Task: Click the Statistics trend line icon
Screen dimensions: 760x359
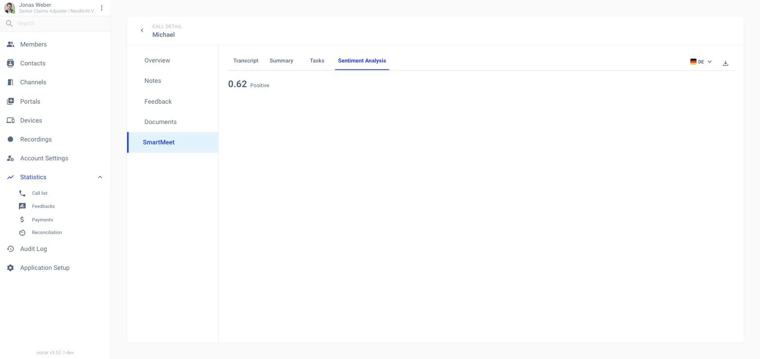Action: tap(10, 177)
